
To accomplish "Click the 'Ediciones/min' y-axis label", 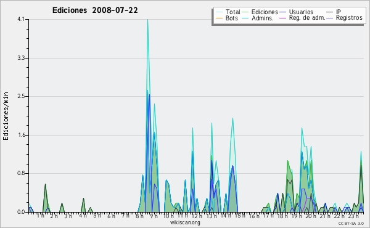I will 6,116.
